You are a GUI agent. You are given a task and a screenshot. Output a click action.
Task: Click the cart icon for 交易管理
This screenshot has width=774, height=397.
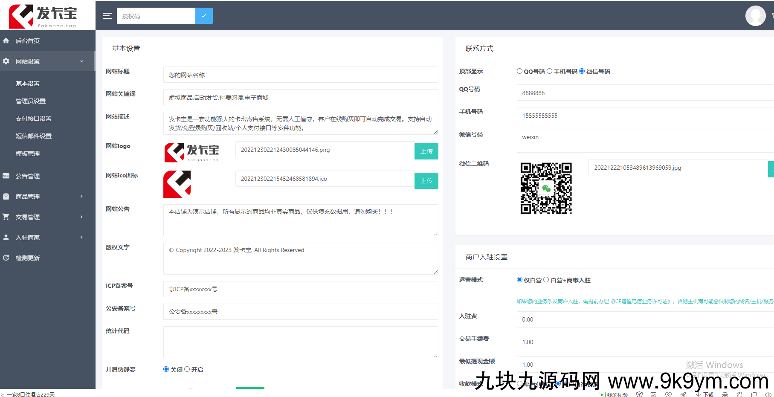pos(6,217)
